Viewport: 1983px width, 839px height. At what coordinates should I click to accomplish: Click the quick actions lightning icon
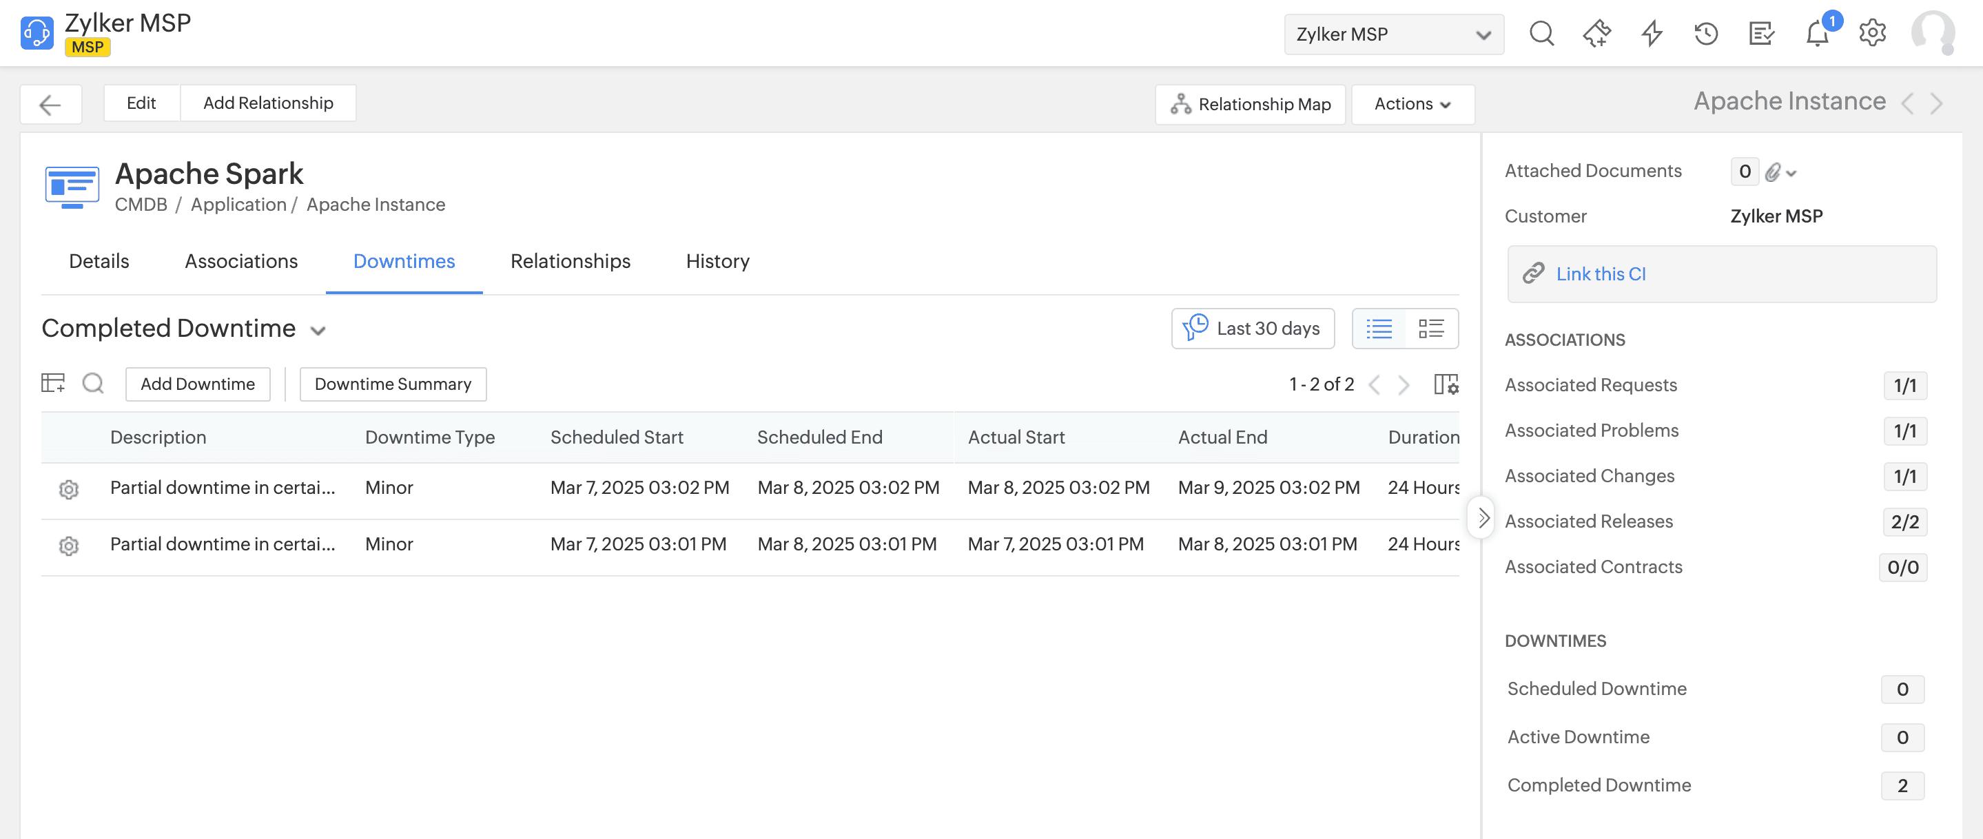click(x=1651, y=33)
